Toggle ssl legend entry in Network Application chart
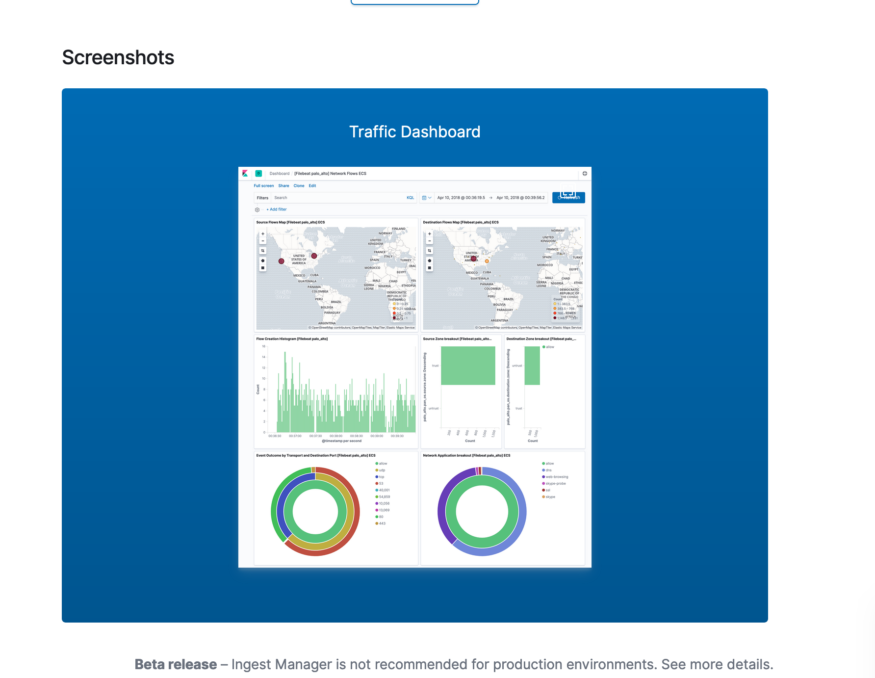Image resolution: width=875 pixels, height=678 pixels. pyautogui.click(x=546, y=490)
